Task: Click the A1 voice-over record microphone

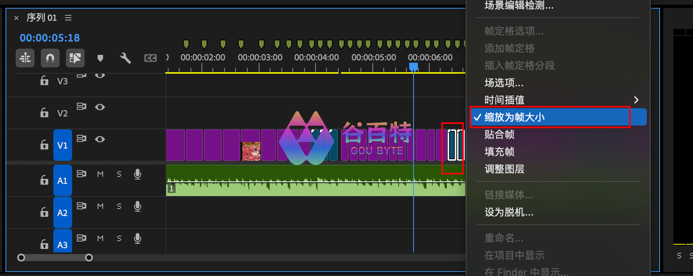Action: pos(138,174)
